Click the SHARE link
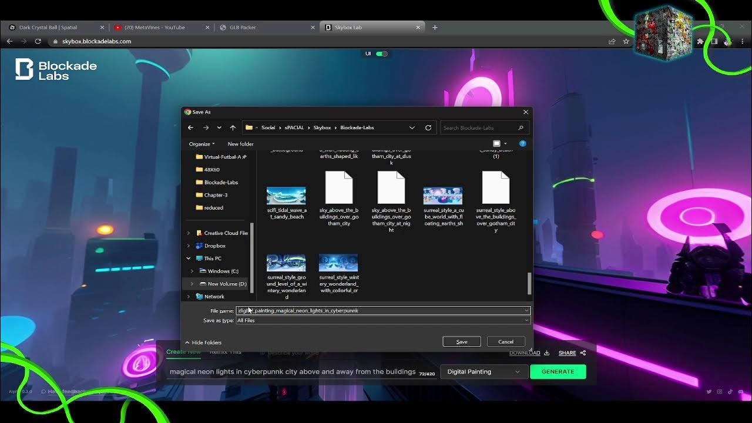The width and height of the screenshot is (752, 423). (572, 353)
